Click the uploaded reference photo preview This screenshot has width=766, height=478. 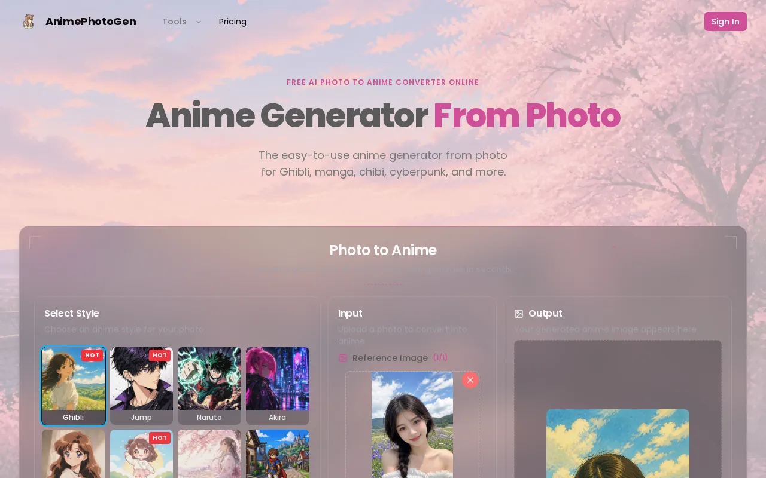coord(412,425)
